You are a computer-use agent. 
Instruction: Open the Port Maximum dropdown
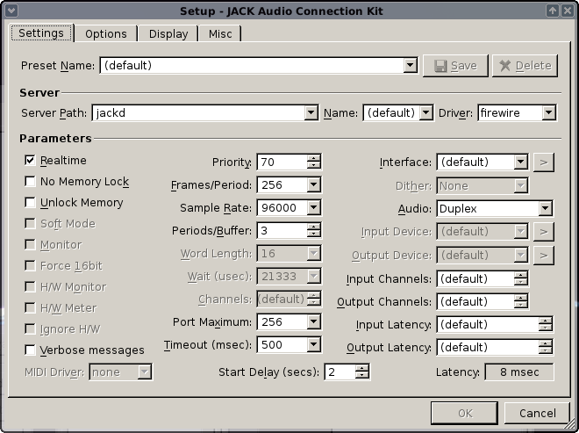(313, 321)
